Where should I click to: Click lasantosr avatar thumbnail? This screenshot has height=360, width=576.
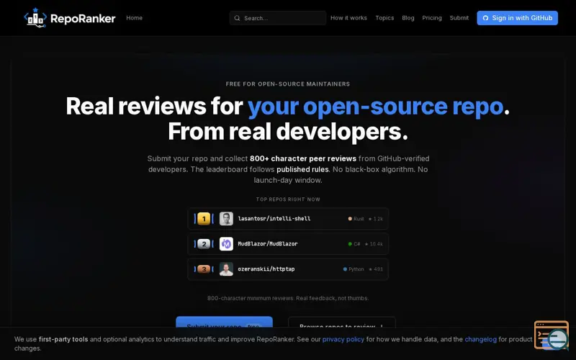coord(226,219)
